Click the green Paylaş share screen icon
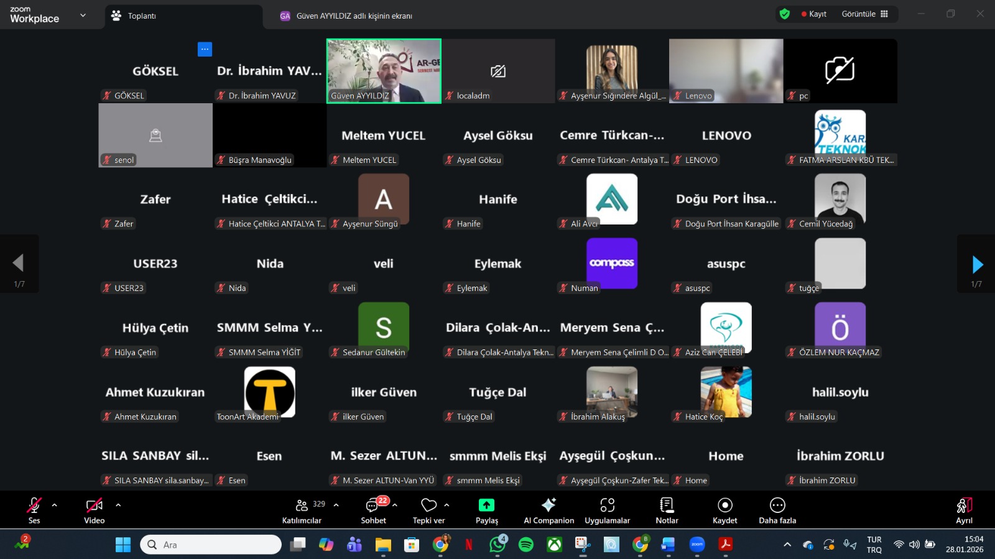Image resolution: width=995 pixels, height=559 pixels. 486,505
